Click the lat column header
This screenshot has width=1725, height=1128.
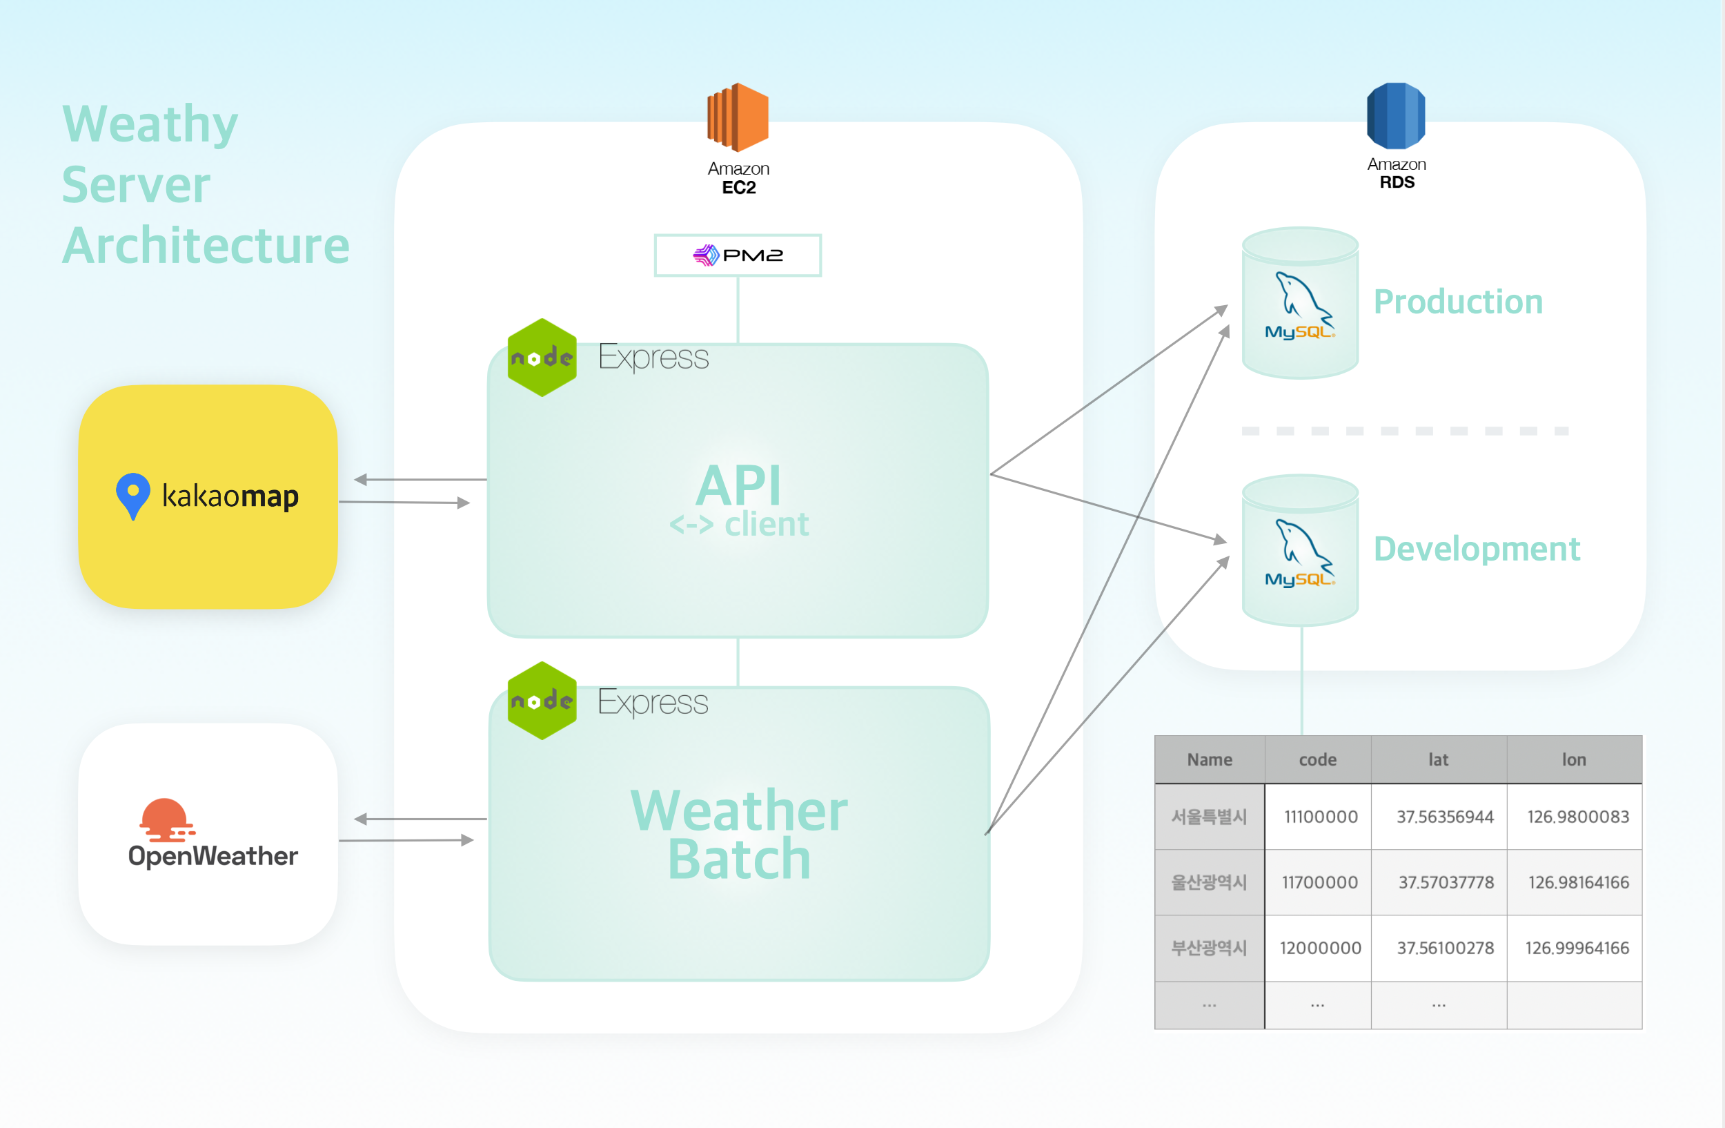(x=1438, y=760)
